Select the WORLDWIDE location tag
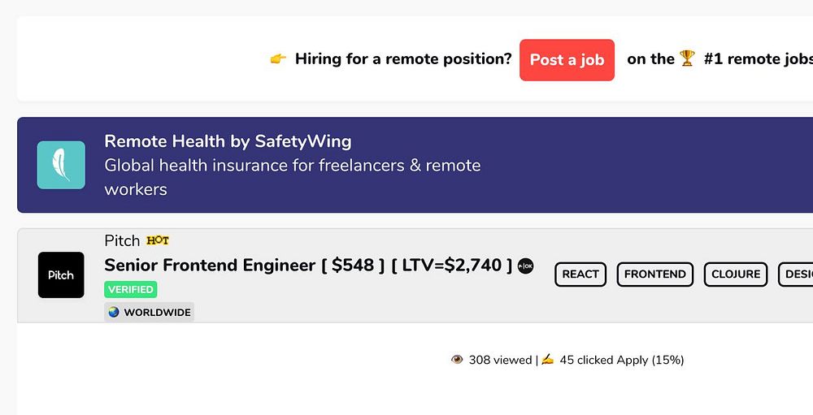The image size is (813, 415). pos(149,312)
